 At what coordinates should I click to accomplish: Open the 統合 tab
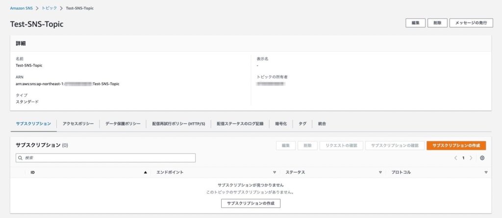point(322,124)
